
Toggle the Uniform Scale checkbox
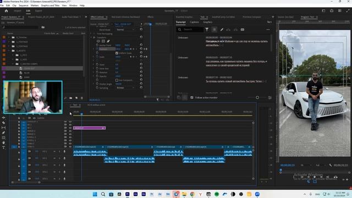point(117,53)
